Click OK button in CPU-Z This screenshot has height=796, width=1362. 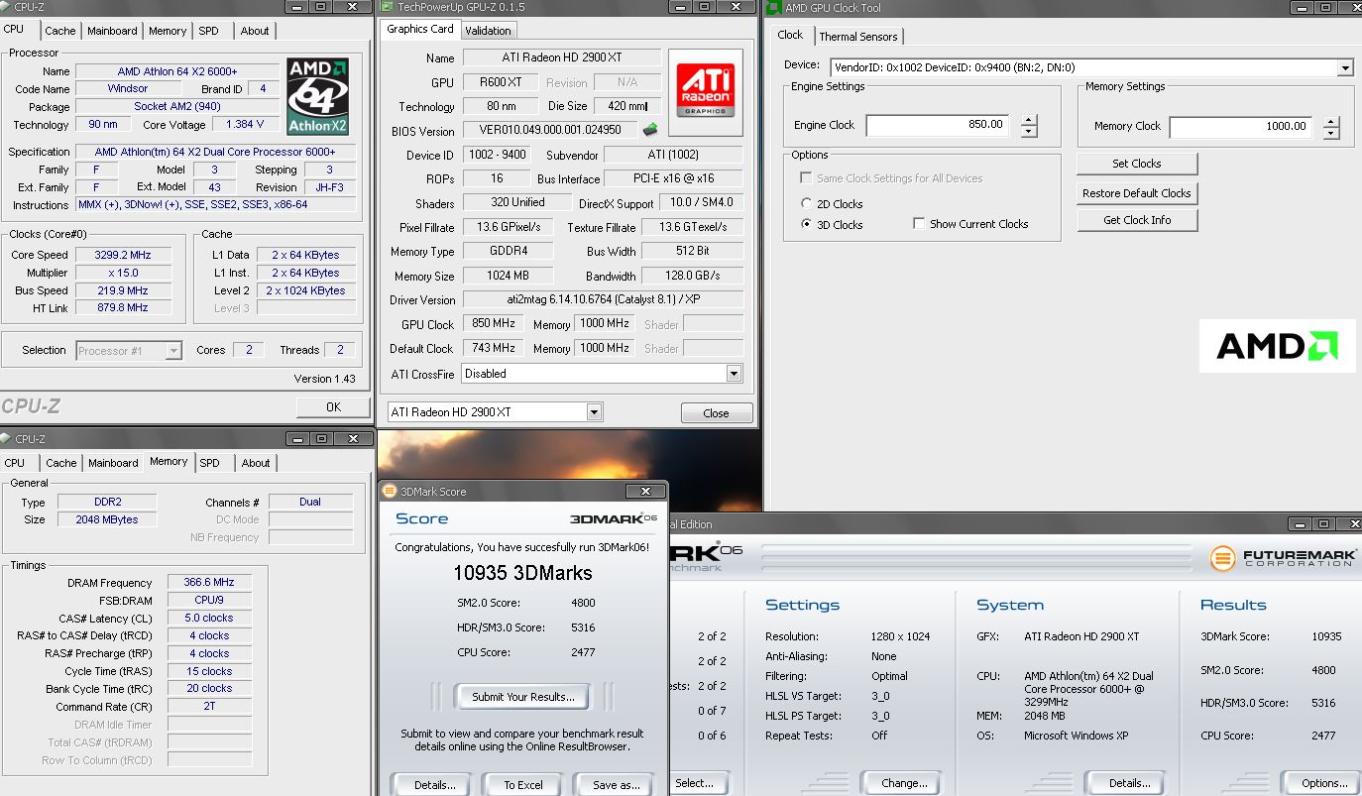point(333,406)
